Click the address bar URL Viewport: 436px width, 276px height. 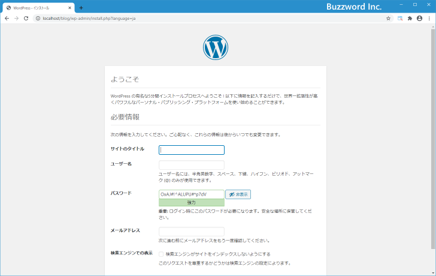(89, 19)
